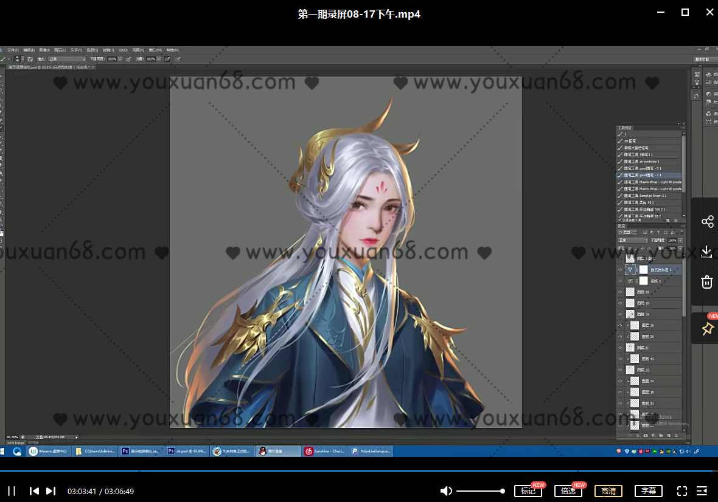Image resolution: width=718 pixels, height=502 pixels.
Task: Click the download icon on the right sidebar
Action: coord(707,251)
